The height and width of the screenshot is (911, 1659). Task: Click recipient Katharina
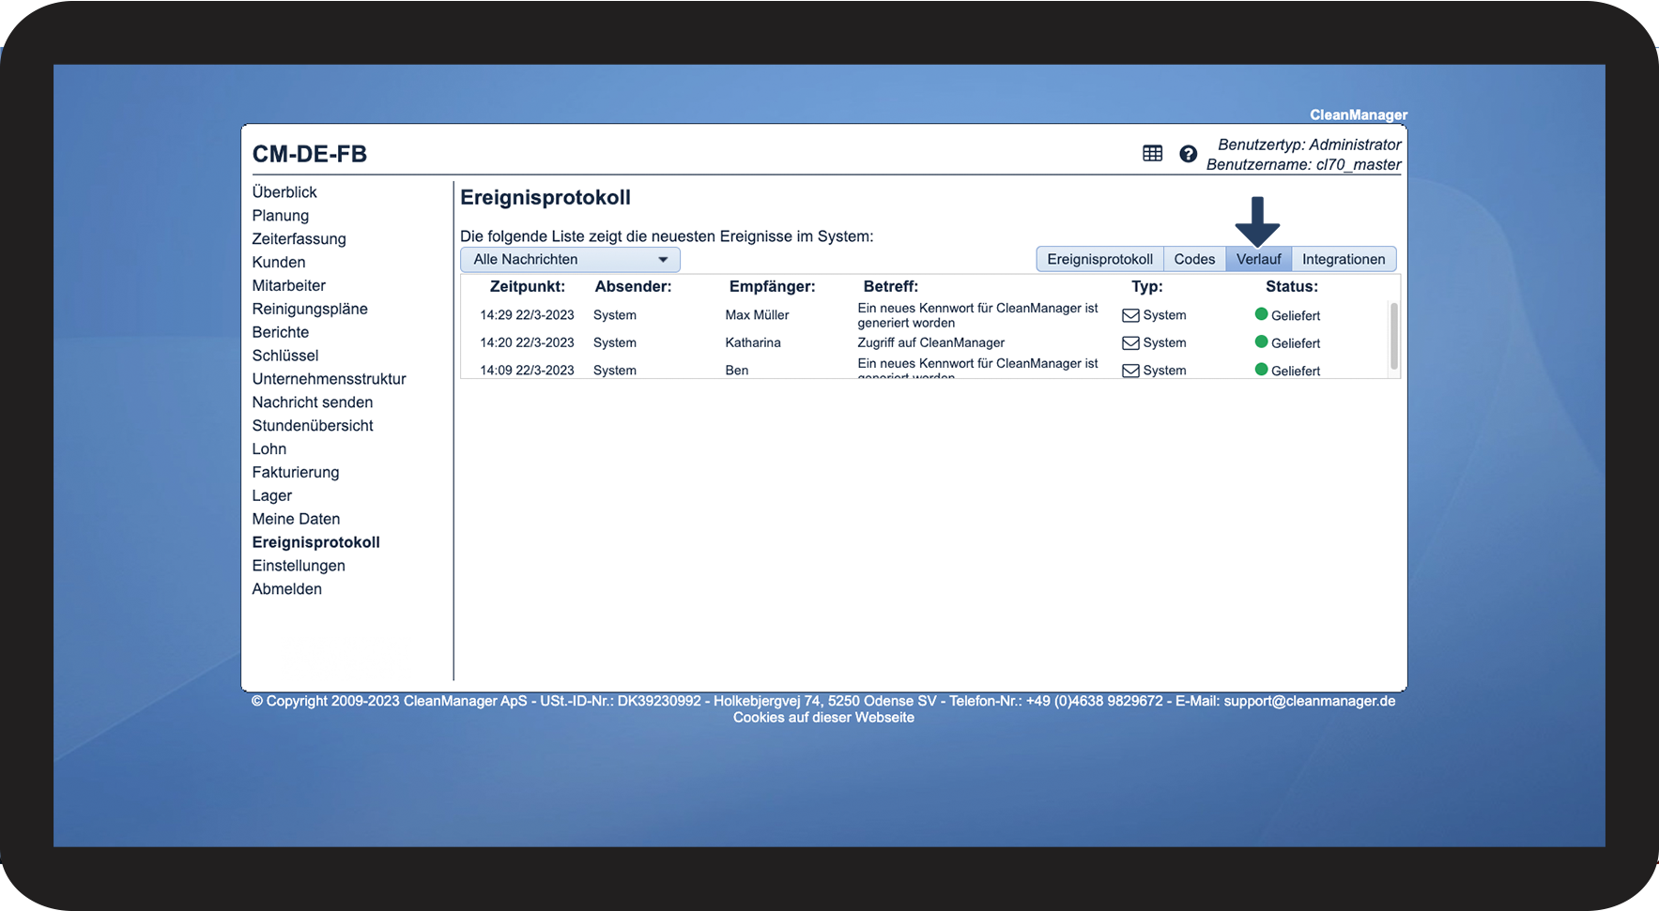pos(753,343)
